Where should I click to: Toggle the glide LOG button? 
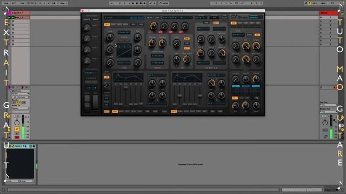coord(107,77)
